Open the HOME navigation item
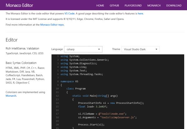The width and height of the screenshot is (187, 129). pos(100,6)
